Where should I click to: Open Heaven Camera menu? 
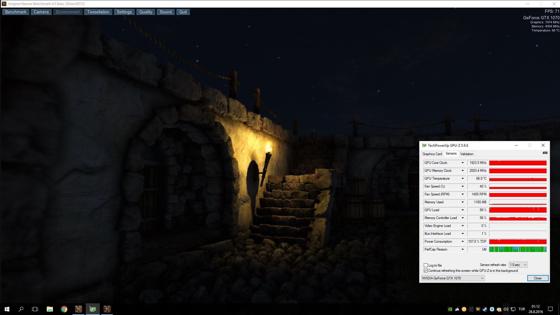[41, 12]
